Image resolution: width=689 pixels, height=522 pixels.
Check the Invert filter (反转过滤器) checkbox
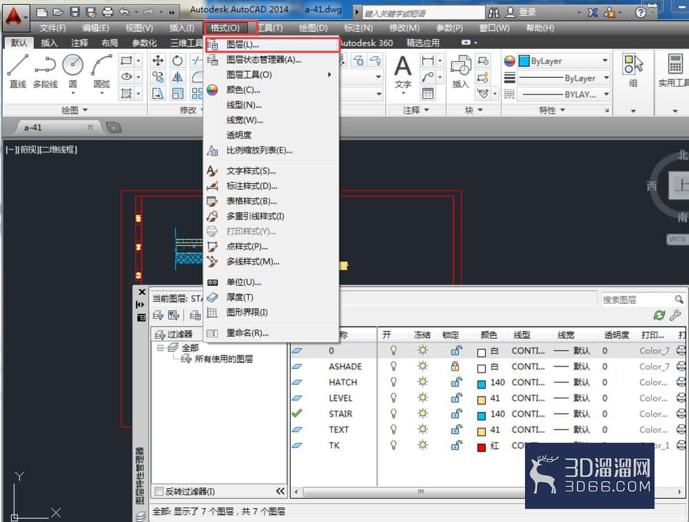tap(159, 491)
